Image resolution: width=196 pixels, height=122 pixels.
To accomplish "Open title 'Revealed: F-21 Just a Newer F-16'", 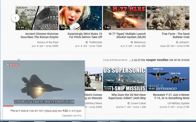I will coord(171,96).
